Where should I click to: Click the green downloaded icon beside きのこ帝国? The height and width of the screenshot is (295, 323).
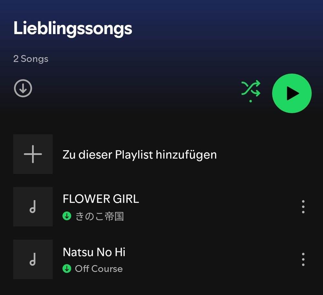pos(67,216)
